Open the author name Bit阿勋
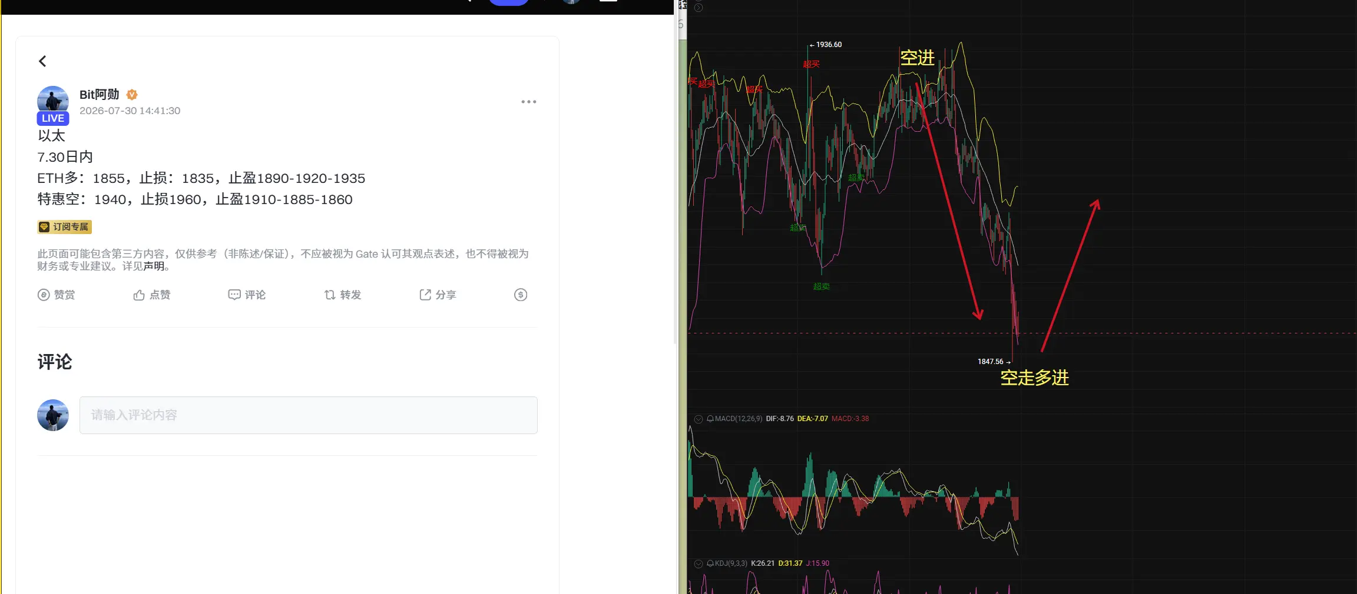This screenshot has width=1357, height=594. (99, 95)
